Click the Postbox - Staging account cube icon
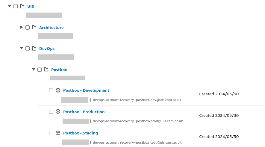Screen dimensions: 265x147 tap(58, 133)
